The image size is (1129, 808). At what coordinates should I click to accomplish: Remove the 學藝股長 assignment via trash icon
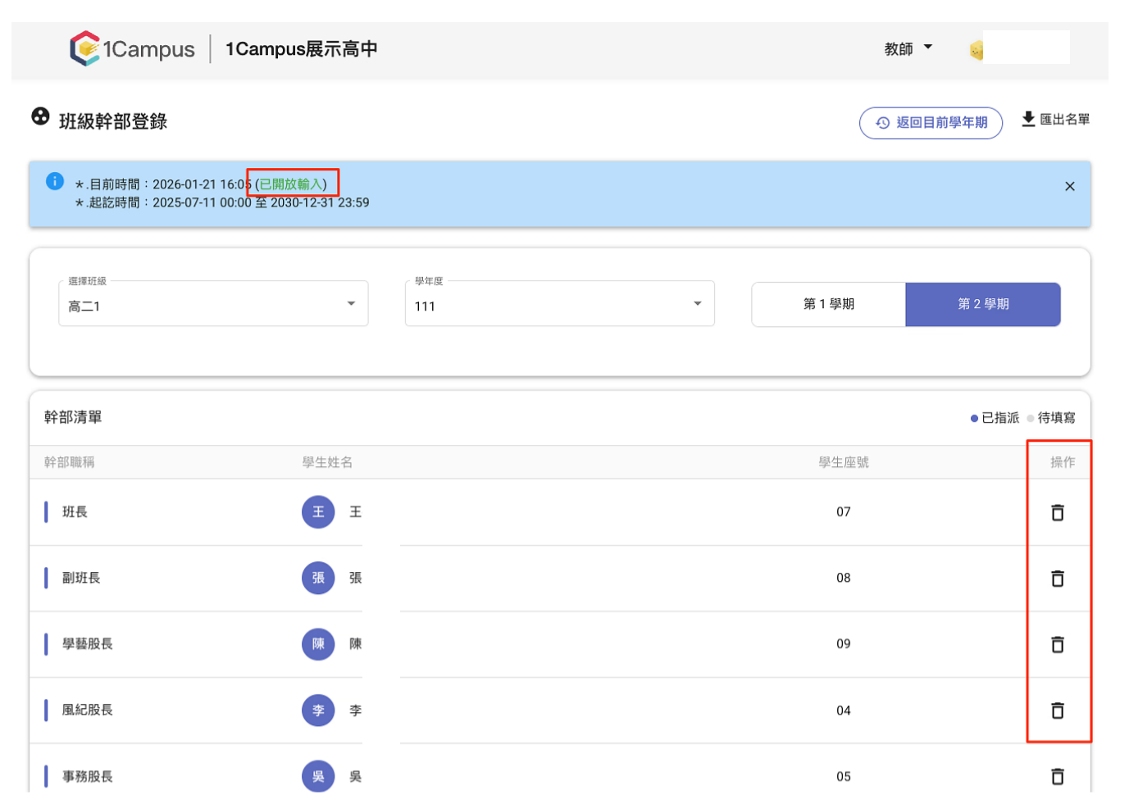[1058, 644]
